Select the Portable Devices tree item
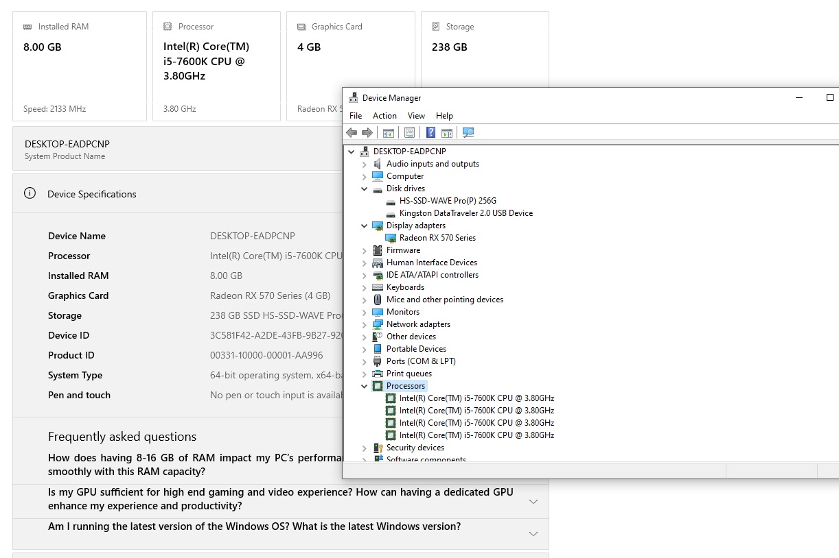Screen dimensions: 839x558 coord(416,349)
